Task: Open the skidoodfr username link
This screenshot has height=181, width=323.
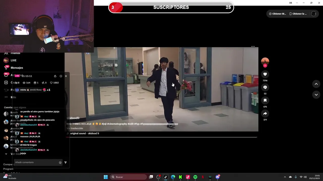Action: [x=73, y=118]
